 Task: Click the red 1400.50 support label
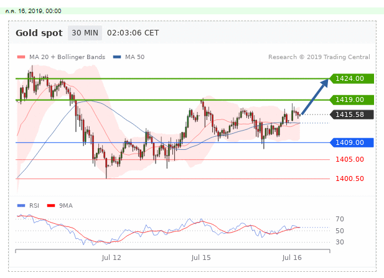350,178
